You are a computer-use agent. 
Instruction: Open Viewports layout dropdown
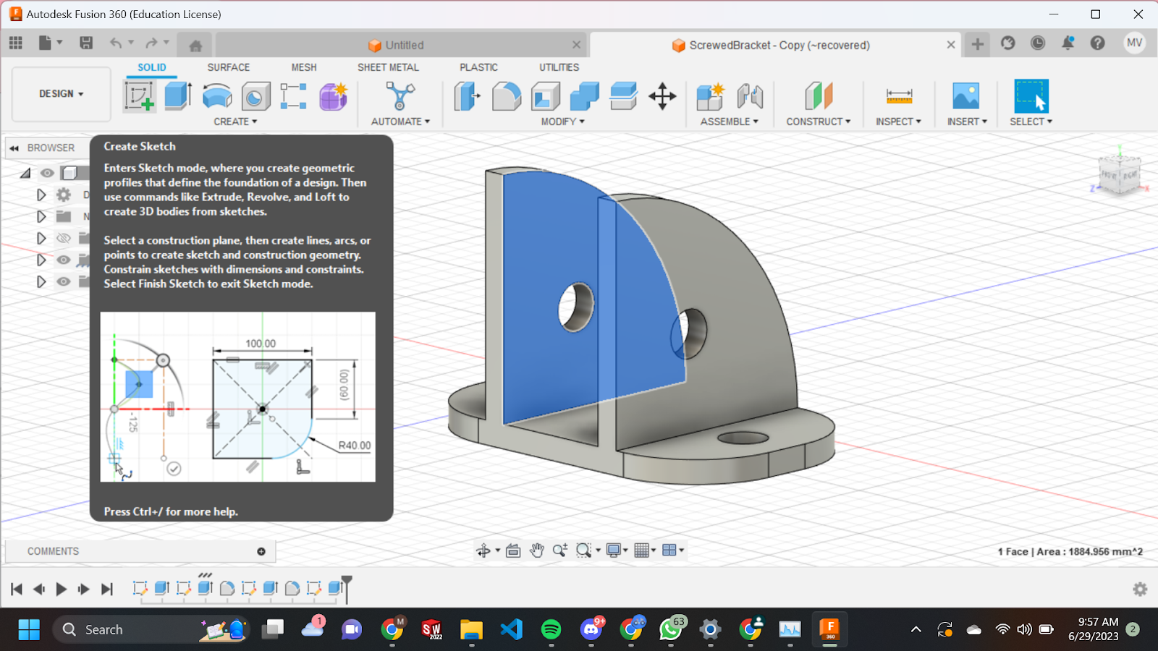(673, 551)
